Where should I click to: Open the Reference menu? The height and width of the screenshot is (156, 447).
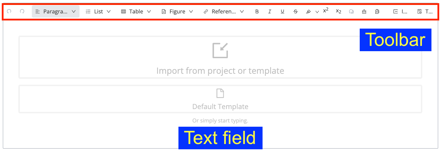pyautogui.click(x=224, y=12)
